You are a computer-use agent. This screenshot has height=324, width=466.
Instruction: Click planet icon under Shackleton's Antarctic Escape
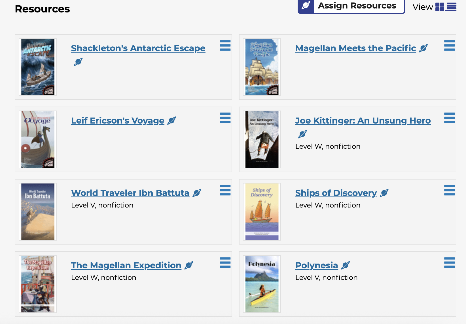pyautogui.click(x=78, y=62)
